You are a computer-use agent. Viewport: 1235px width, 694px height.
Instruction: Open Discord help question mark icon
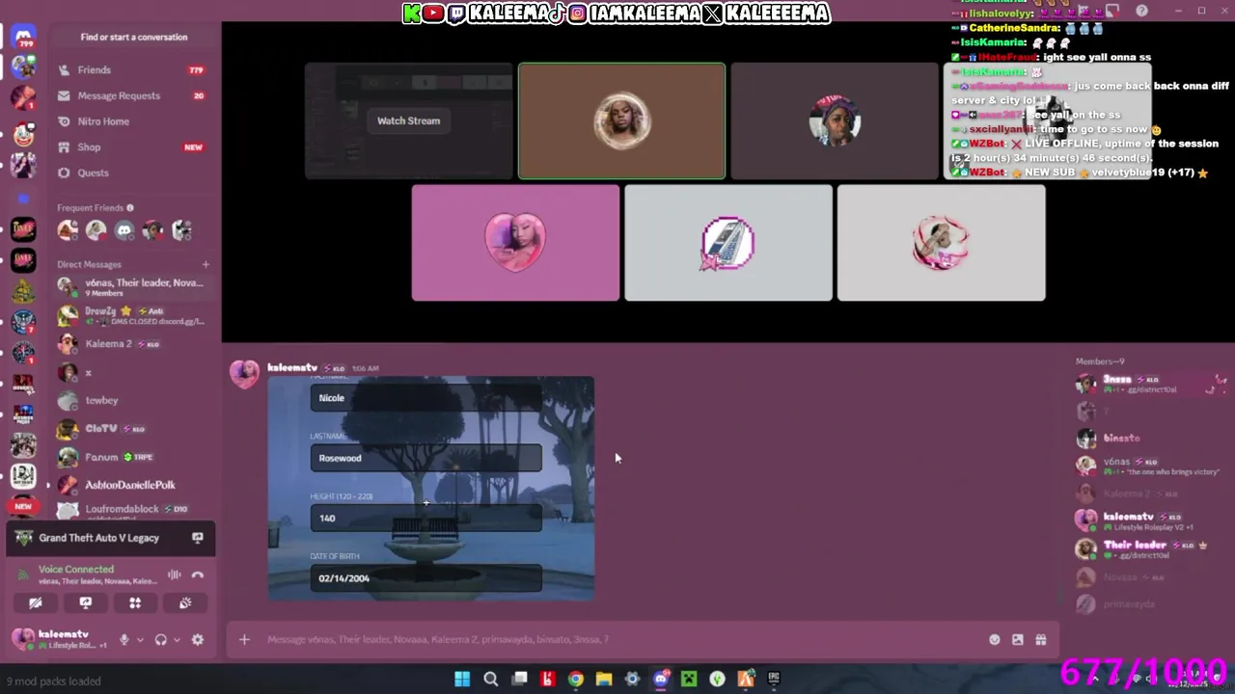(1142, 11)
